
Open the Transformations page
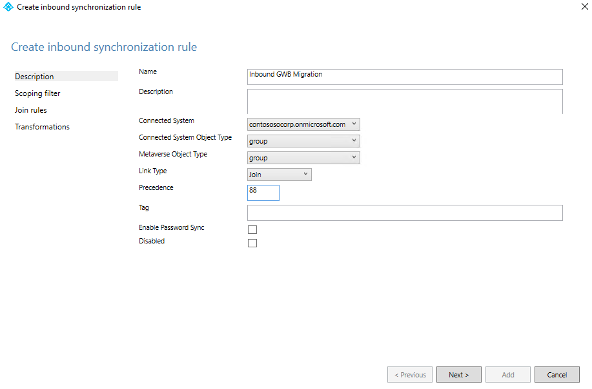(43, 127)
